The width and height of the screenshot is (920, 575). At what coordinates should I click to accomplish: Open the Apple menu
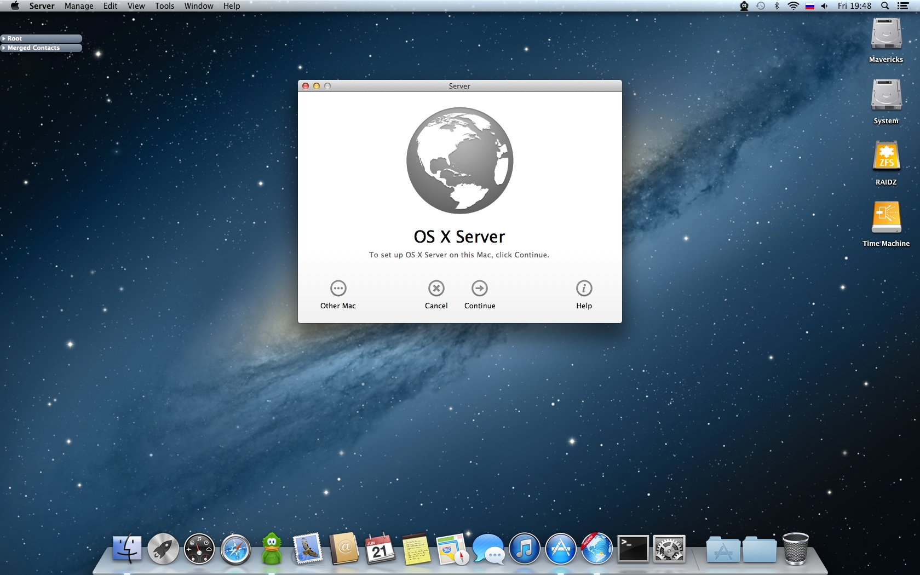tap(15, 6)
